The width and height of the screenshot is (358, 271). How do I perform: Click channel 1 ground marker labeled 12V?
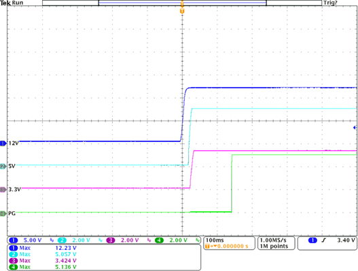[3, 143]
